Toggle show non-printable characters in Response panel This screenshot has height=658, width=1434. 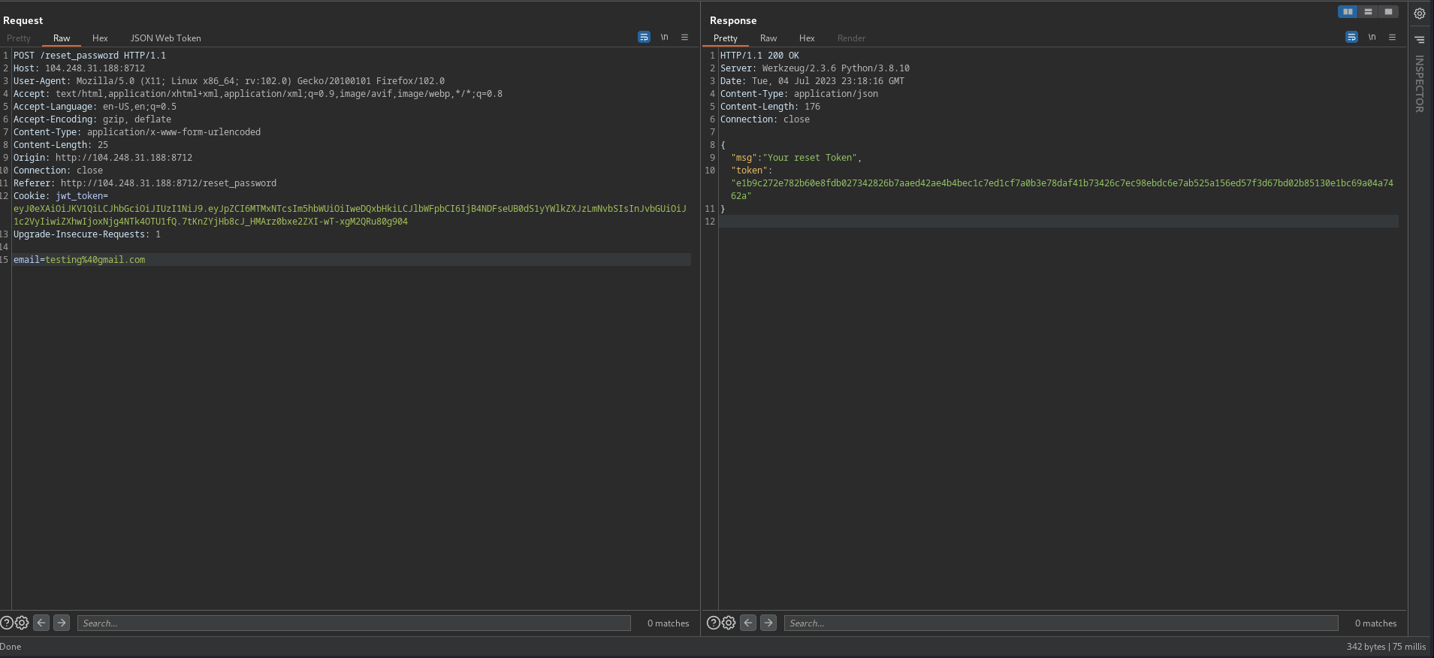[1372, 37]
